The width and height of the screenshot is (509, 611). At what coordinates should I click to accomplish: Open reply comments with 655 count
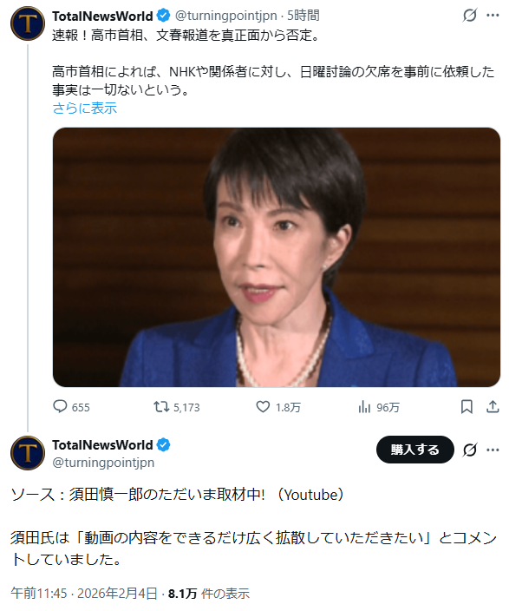click(x=71, y=407)
